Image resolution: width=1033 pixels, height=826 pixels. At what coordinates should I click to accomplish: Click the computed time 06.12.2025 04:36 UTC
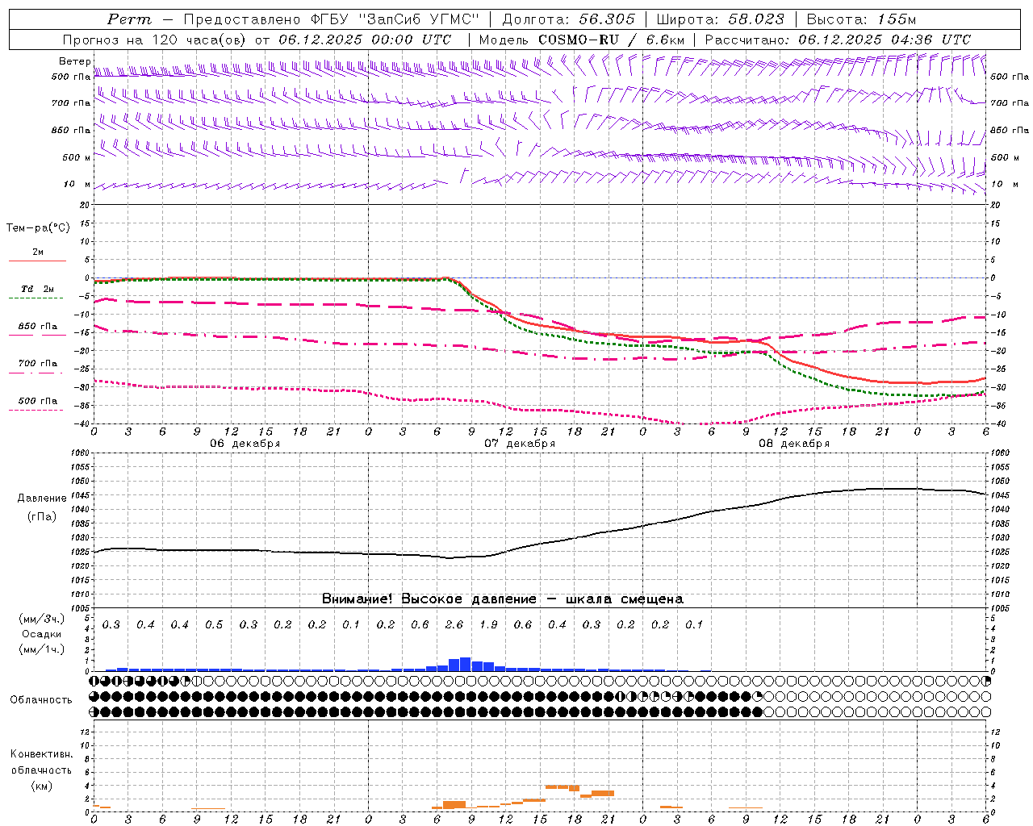click(885, 40)
